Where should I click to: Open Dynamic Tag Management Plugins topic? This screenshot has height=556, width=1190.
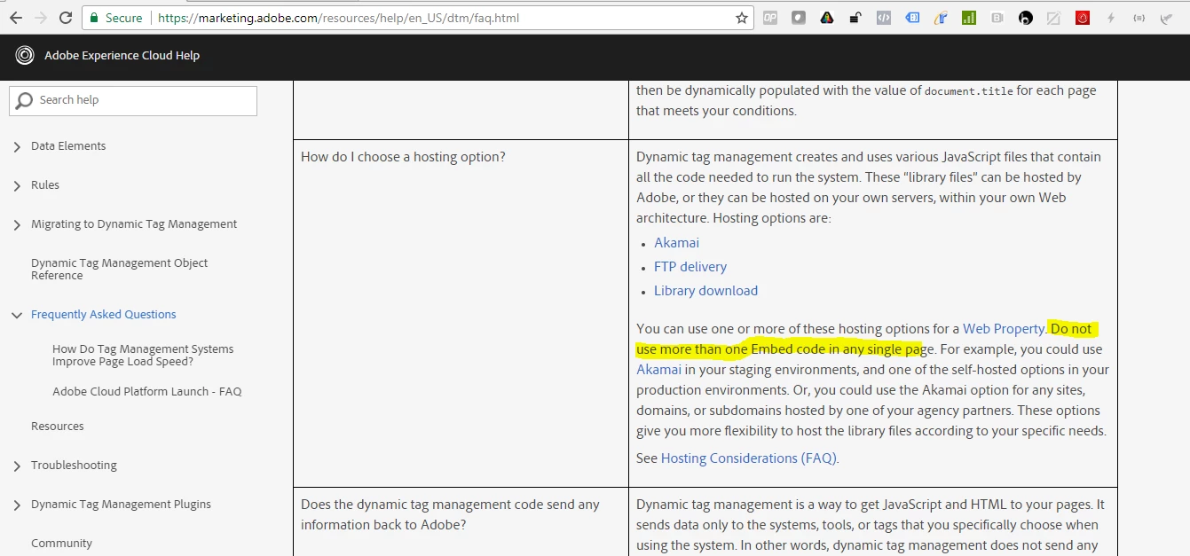pos(121,505)
